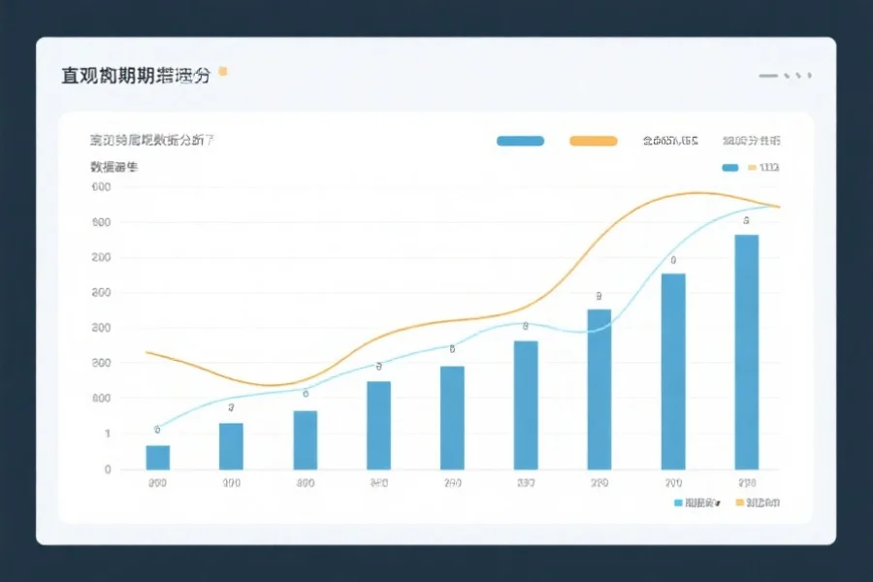Viewport: 873px width, 582px height.
Task: Click the rightmost header text label above the chart
Action: point(752,141)
